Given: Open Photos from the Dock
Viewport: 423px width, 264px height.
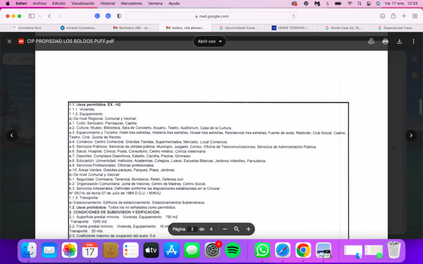Looking at the screenshot, I should pyautogui.click(x=70, y=250).
